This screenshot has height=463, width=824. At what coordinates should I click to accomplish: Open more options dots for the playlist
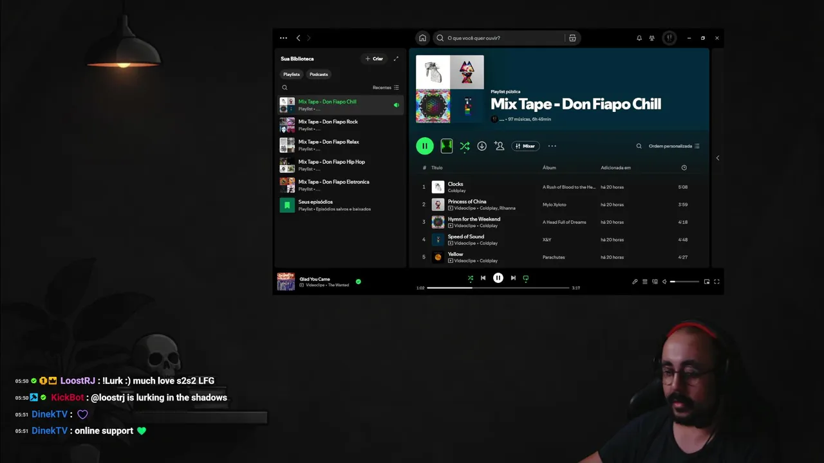(552, 146)
